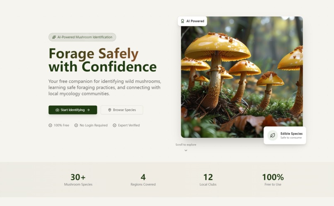The height and width of the screenshot is (206, 334).
Task: Click the yellow mushroom hero image
Action: [242, 77]
